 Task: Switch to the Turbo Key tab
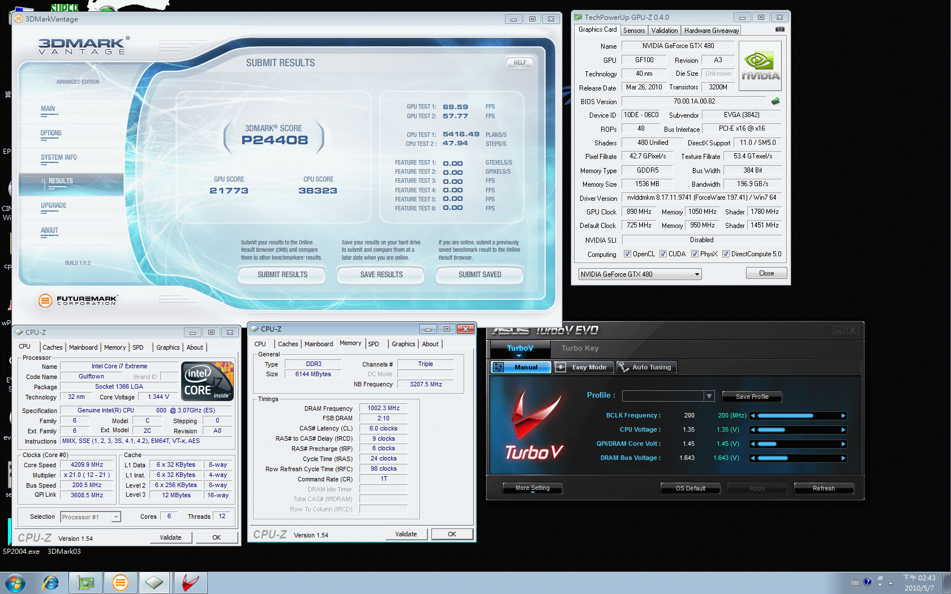[x=580, y=348]
